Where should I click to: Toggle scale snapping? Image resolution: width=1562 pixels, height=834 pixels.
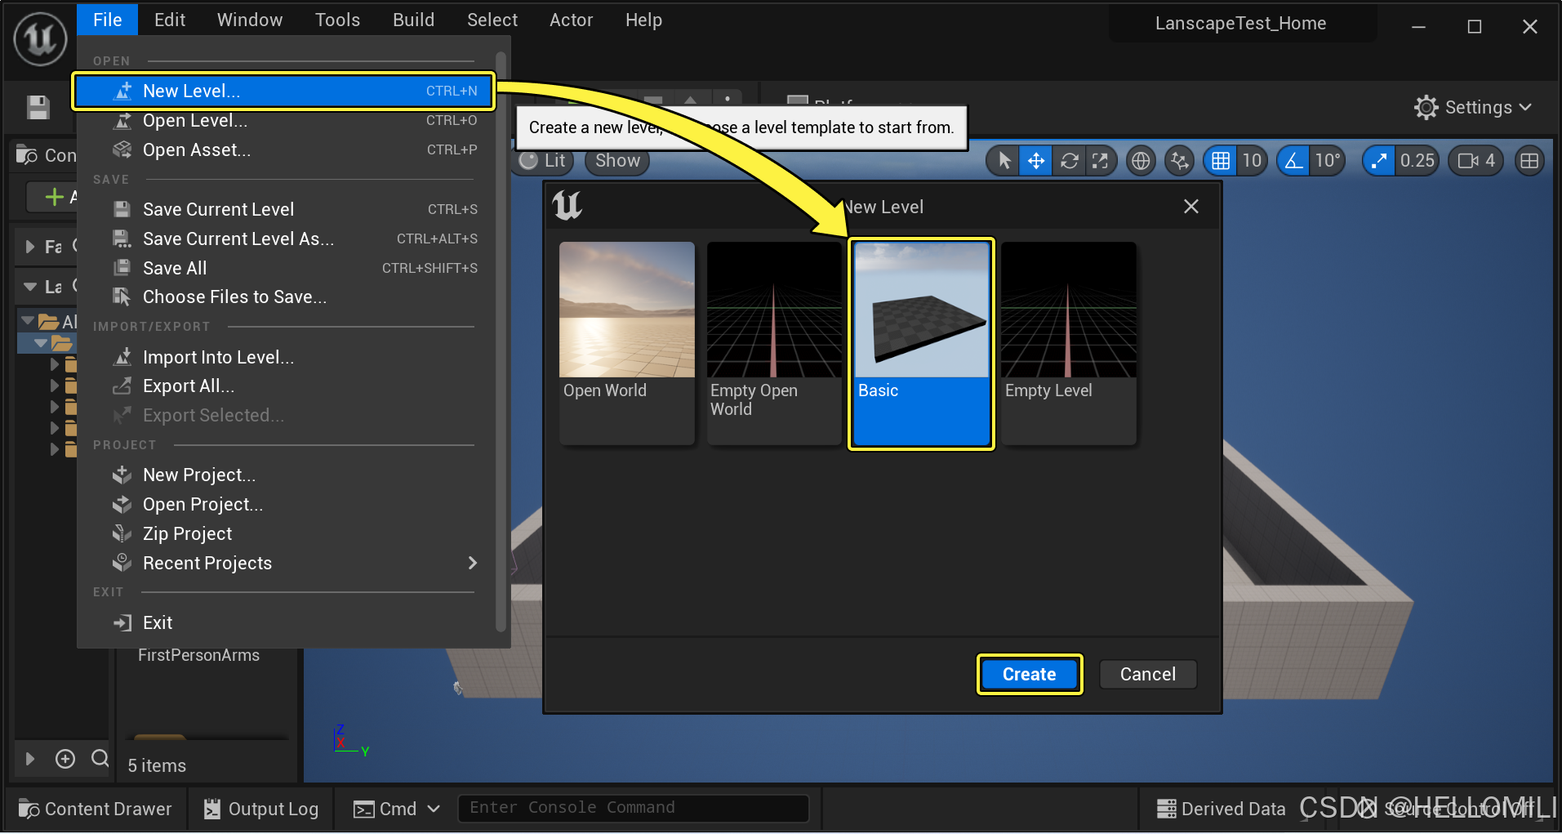(1379, 161)
